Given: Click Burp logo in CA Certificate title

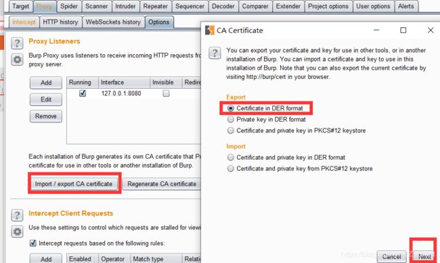Looking at the screenshot, I should click(x=210, y=30).
